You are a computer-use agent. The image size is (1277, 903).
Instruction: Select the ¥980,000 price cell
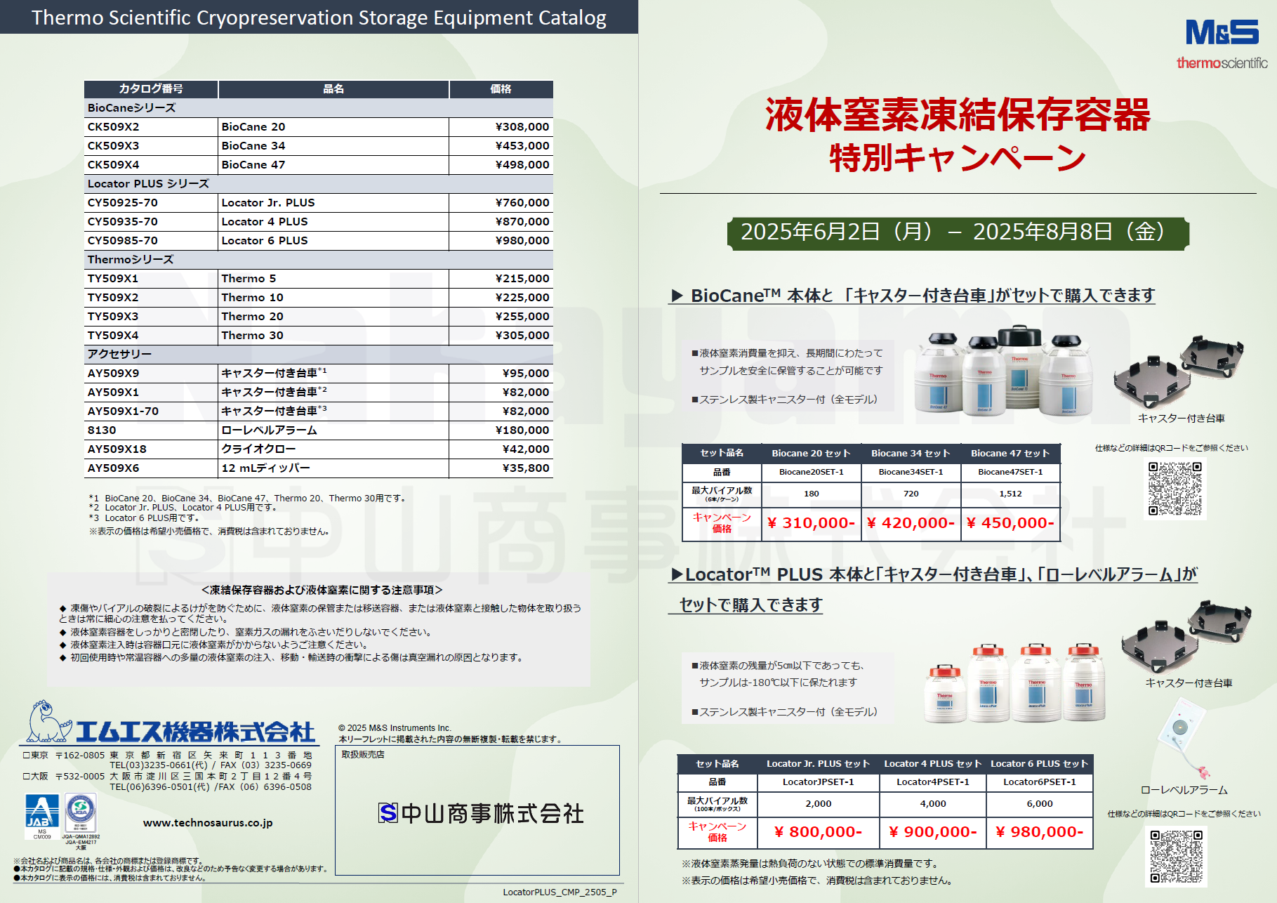501,241
